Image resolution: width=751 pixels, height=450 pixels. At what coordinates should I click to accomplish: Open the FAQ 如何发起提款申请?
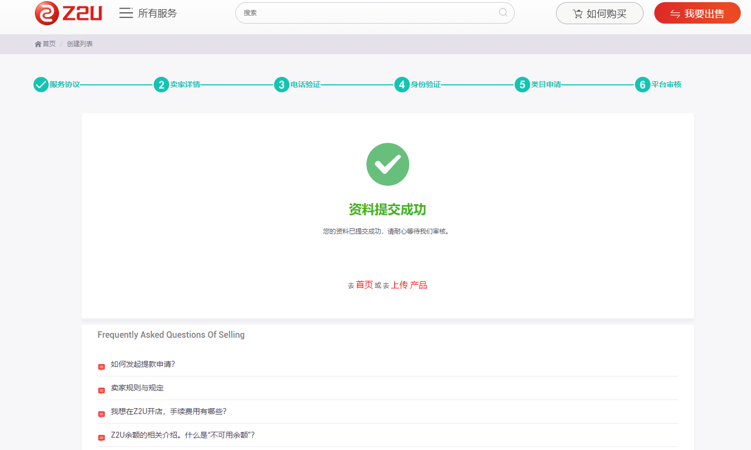(x=143, y=364)
